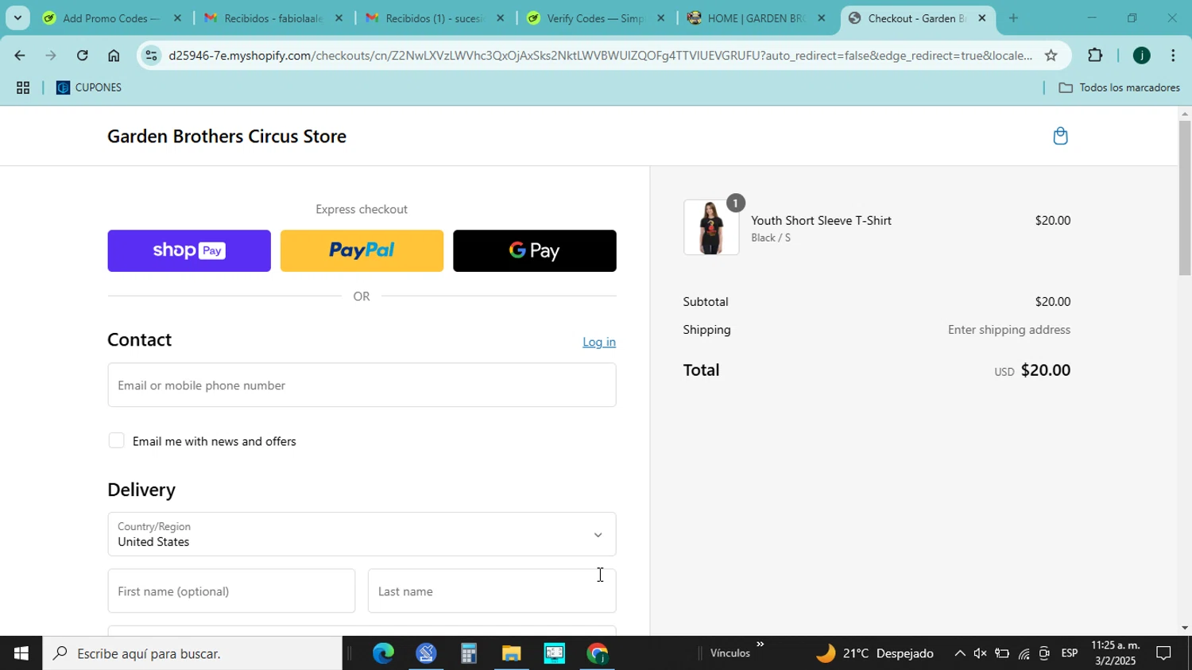
Task: Pay with Shop Pay express checkout
Action: pos(189,250)
